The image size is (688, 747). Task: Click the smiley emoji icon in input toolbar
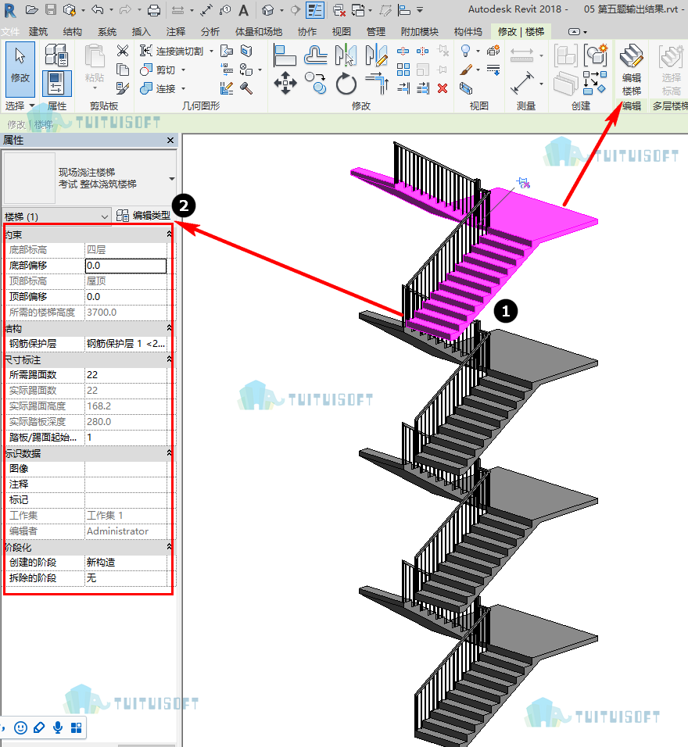point(20,727)
